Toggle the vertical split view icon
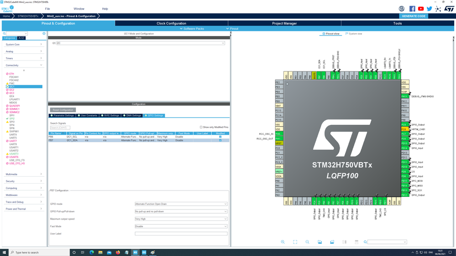Image resolution: width=456 pixels, height=256 pixels. (x=344, y=242)
